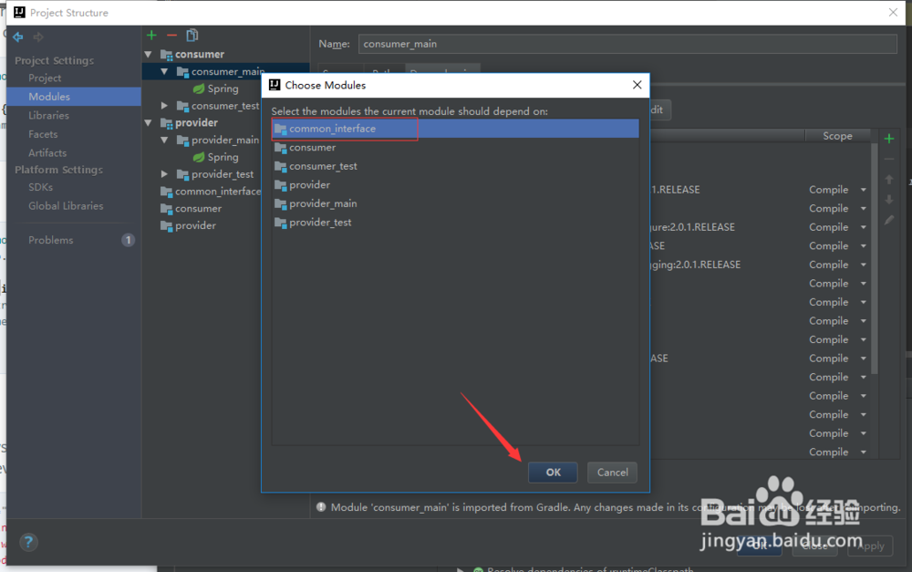Expand the consumer_test node

pos(164,106)
